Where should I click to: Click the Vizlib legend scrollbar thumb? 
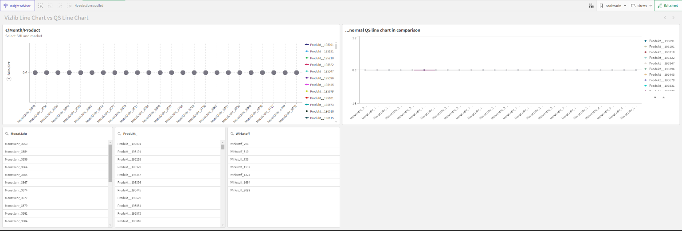(x=336, y=46)
